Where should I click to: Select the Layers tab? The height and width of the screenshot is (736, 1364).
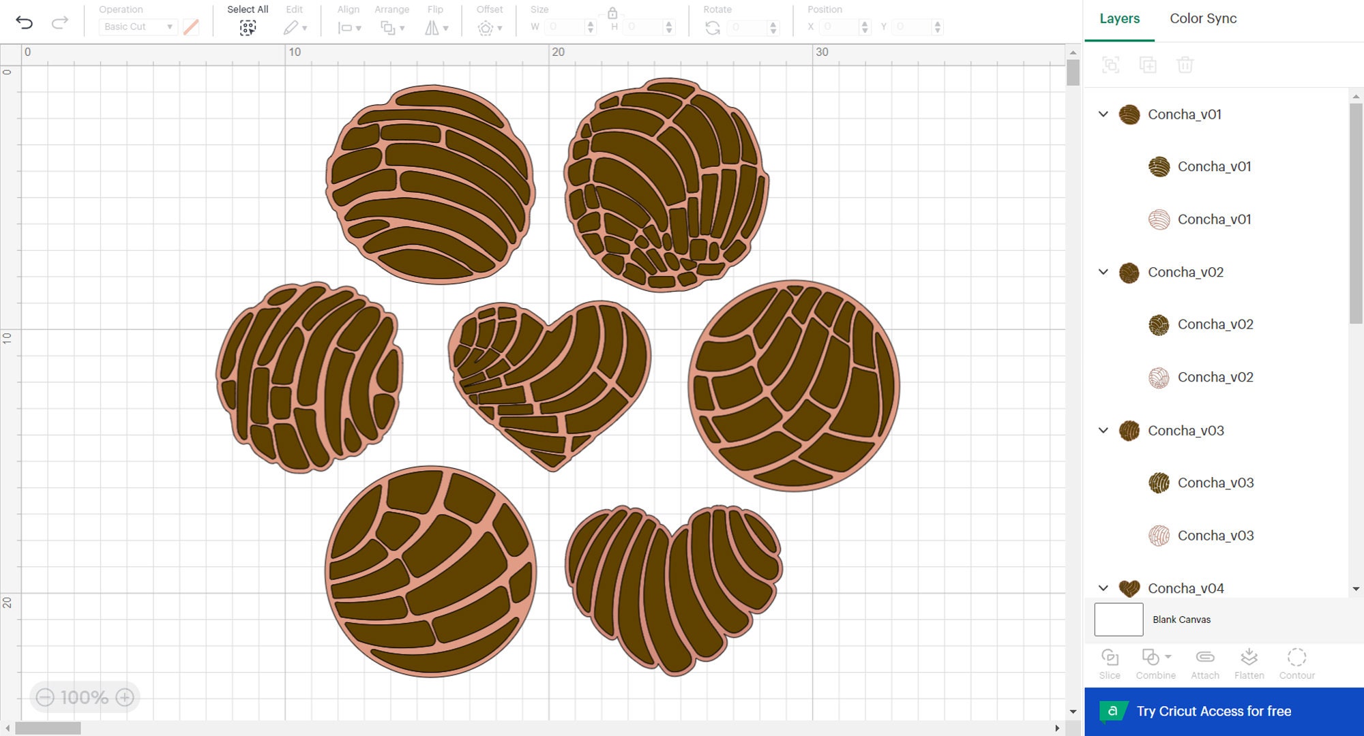pos(1119,18)
